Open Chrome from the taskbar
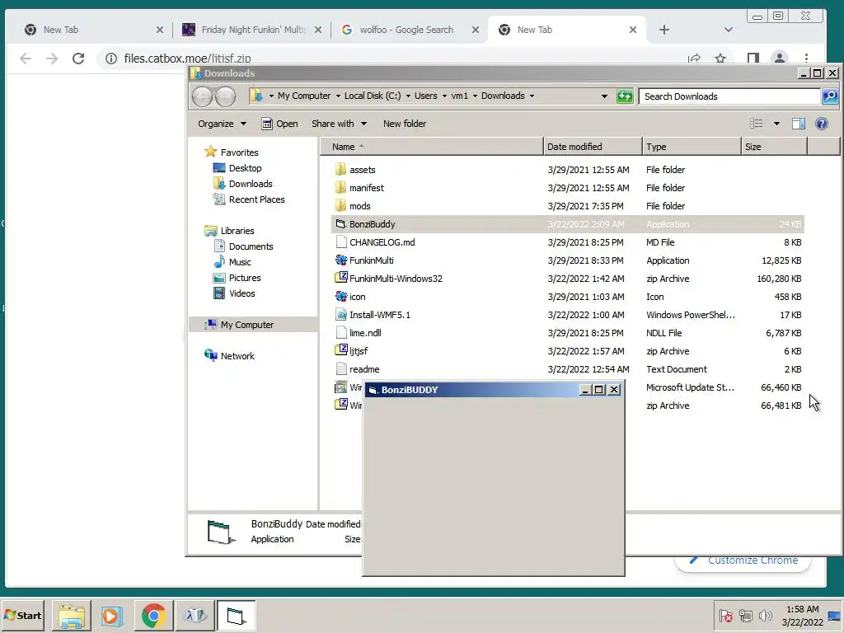Screen dimensions: 844x633 pyautogui.click(x=153, y=615)
